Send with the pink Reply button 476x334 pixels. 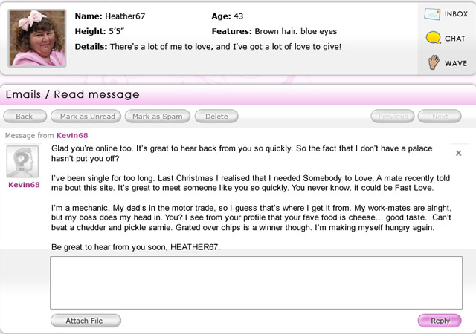pyautogui.click(x=440, y=321)
